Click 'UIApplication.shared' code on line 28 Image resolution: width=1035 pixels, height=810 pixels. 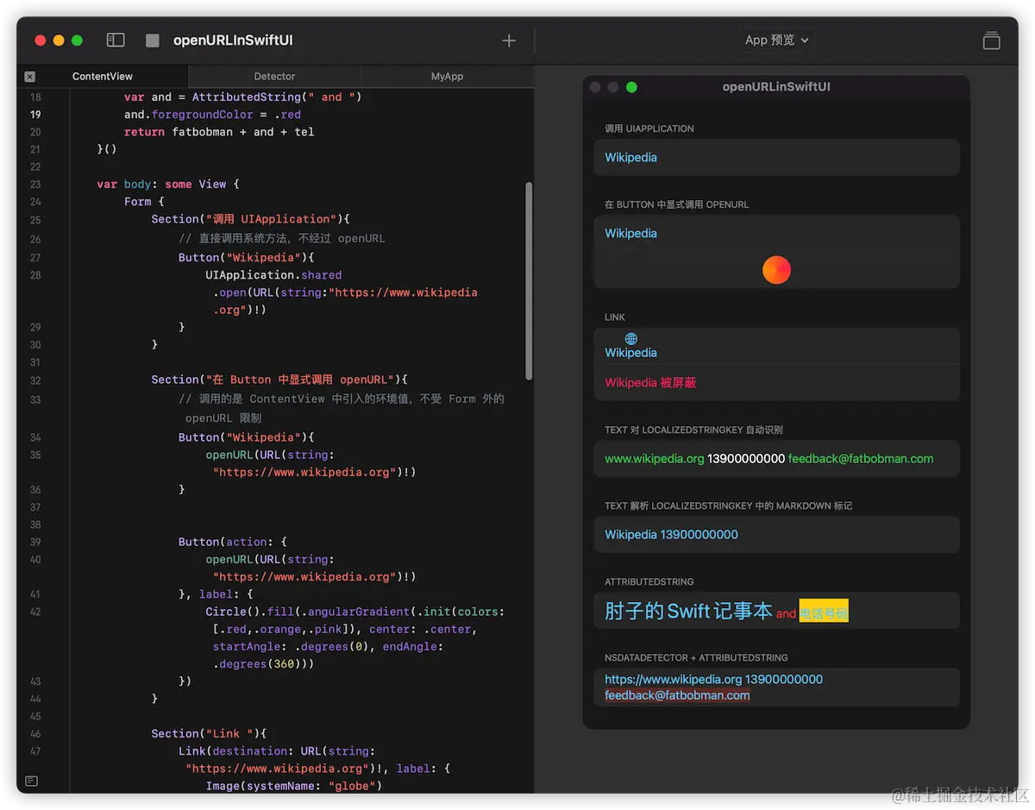coord(273,274)
